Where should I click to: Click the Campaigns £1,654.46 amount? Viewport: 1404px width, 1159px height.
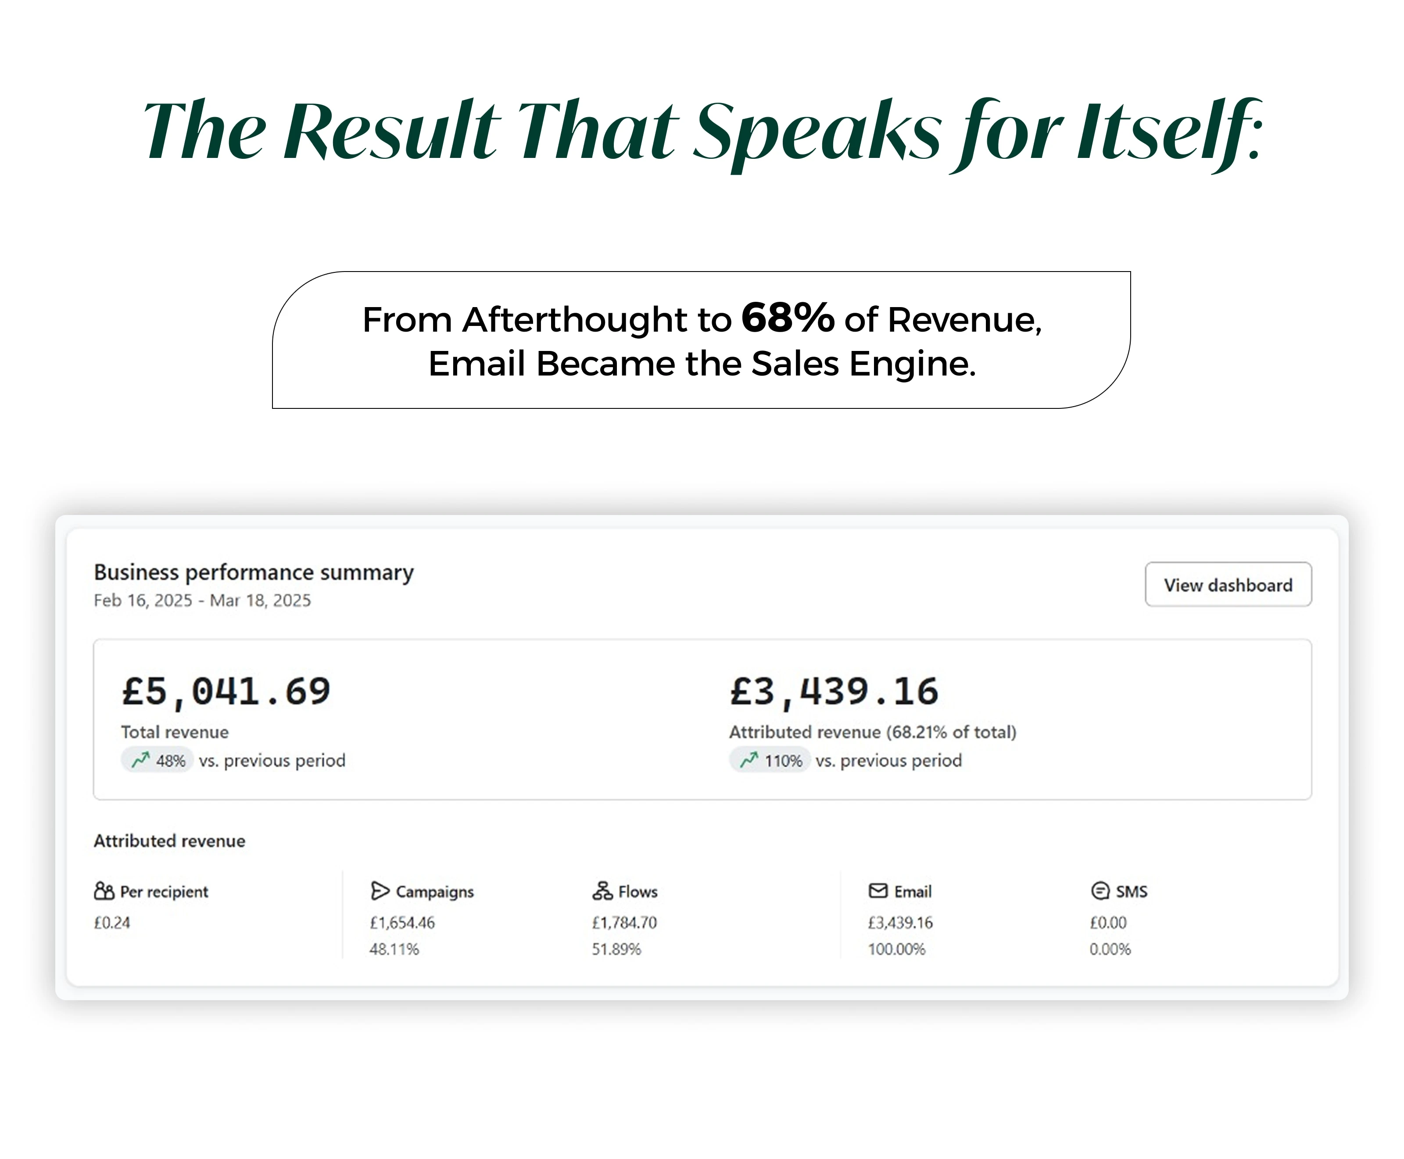(402, 923)
